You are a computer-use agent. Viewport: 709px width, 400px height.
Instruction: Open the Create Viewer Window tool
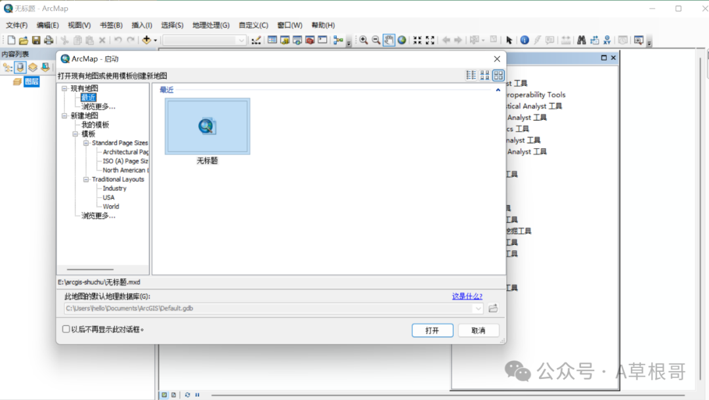639,40
